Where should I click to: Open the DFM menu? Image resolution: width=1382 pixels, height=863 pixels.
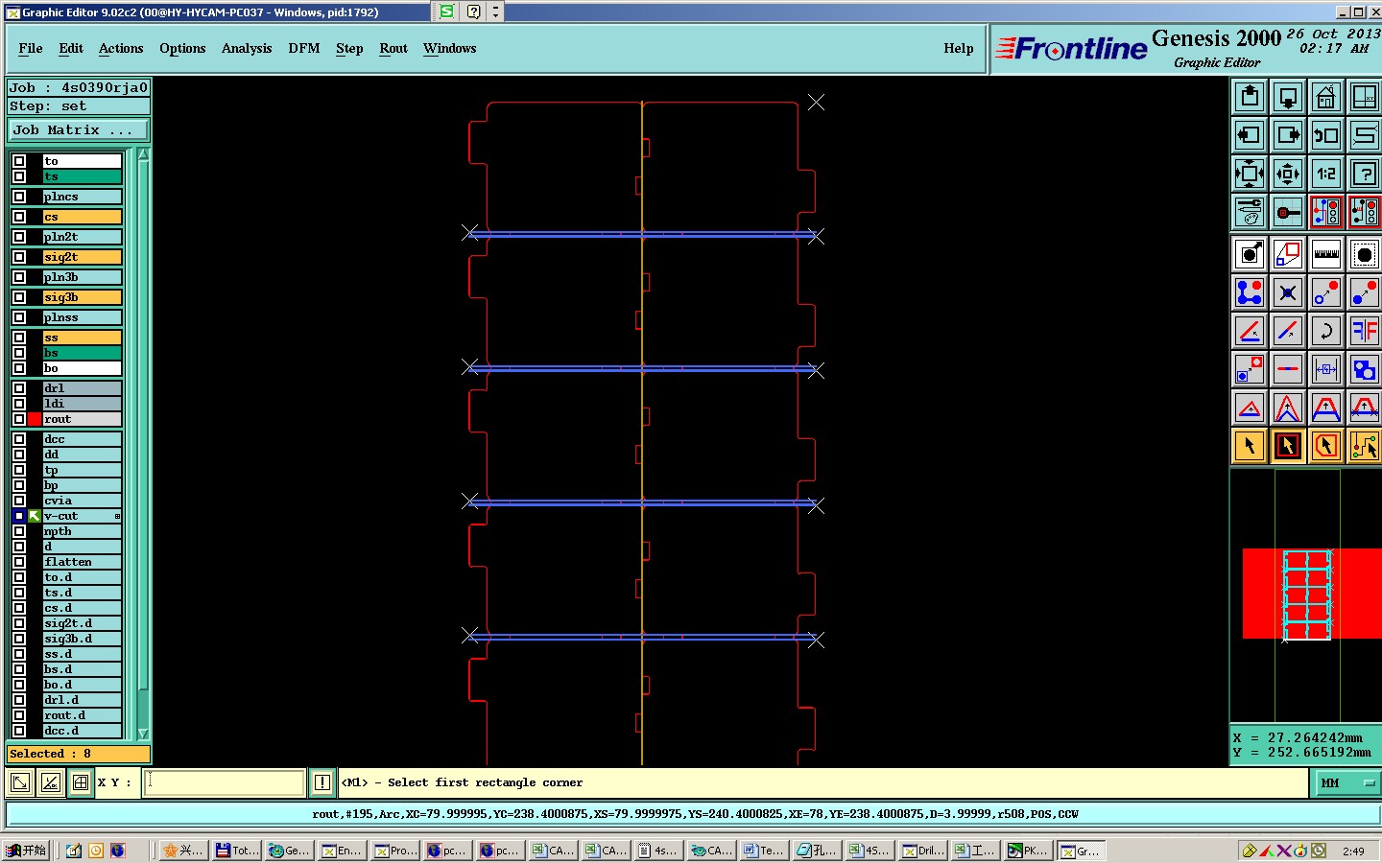(x=304, y=48)
